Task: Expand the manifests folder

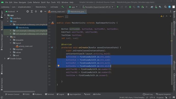Action: point(8,18)
